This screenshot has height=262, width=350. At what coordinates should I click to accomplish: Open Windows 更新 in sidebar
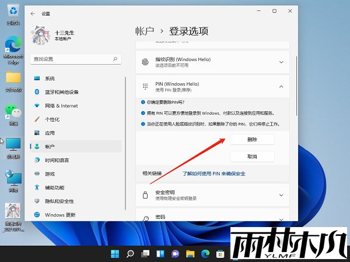click(76, 215)
